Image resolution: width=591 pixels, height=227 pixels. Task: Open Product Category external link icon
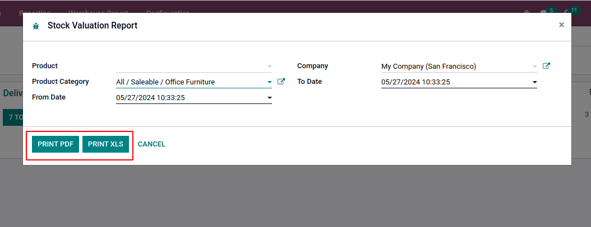281,82
